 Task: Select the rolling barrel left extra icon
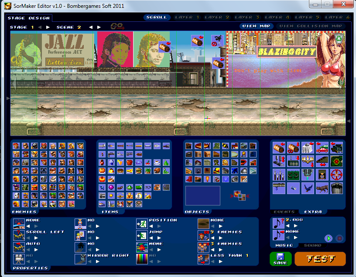coord(279,147)
